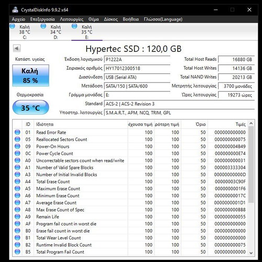Click the Hypertec SSD : 120,0 GB title
Screen dimensions: 262x262
pos(134,49)
